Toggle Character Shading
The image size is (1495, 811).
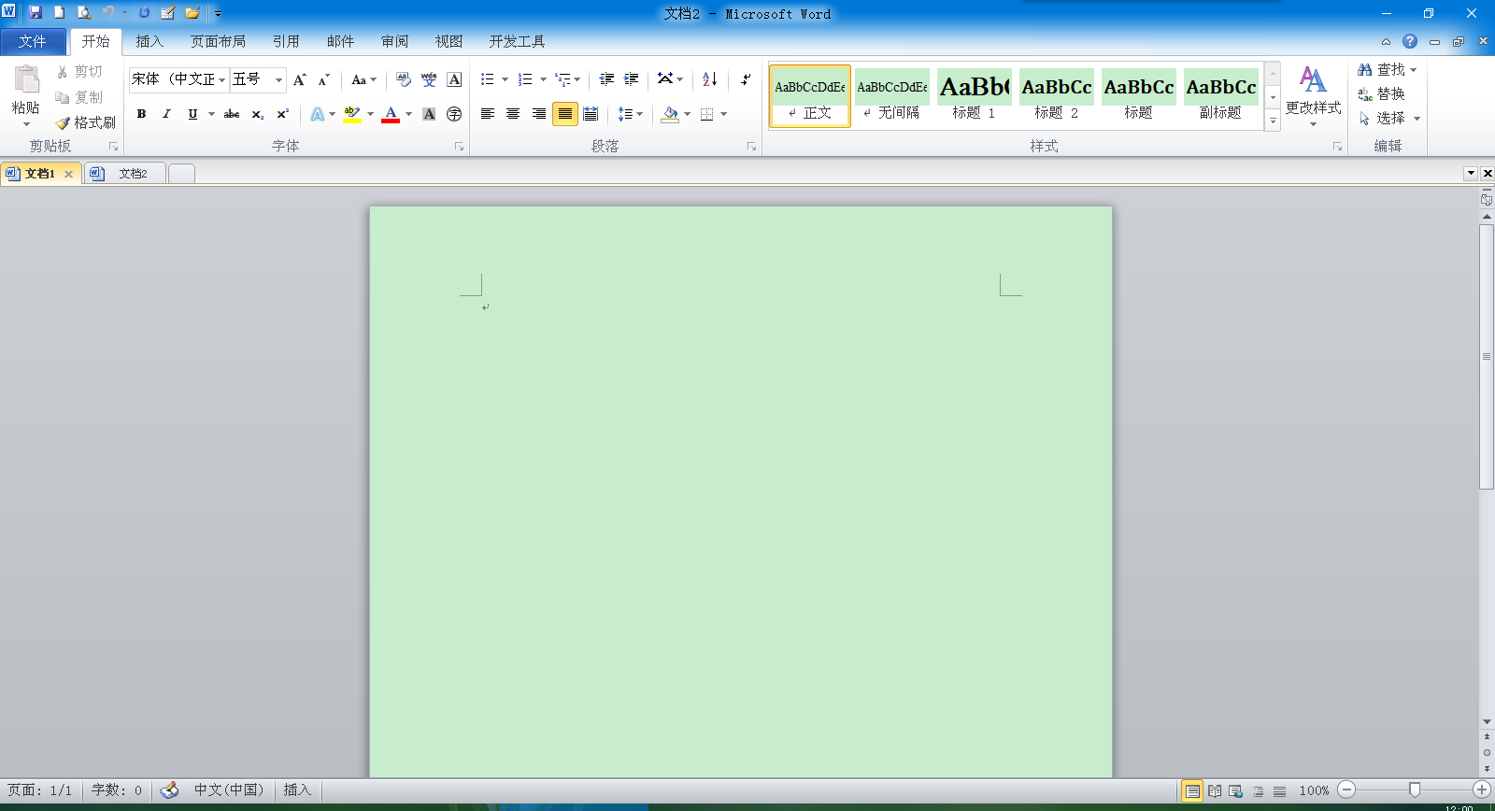[429, 114]
